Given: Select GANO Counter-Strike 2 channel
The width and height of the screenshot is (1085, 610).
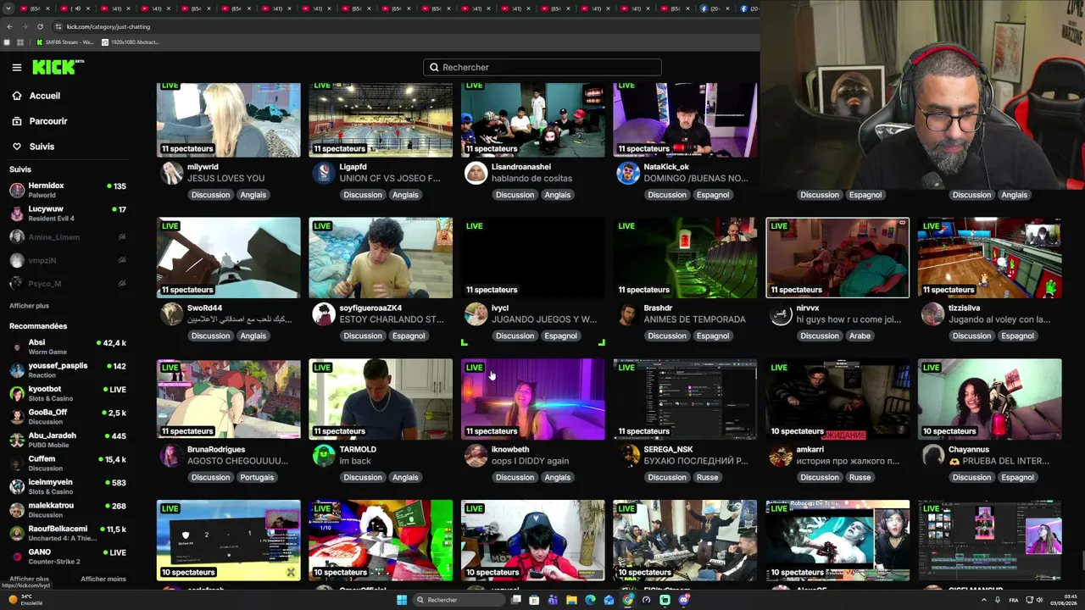Looking at the screenshot, I should [68, 556].
